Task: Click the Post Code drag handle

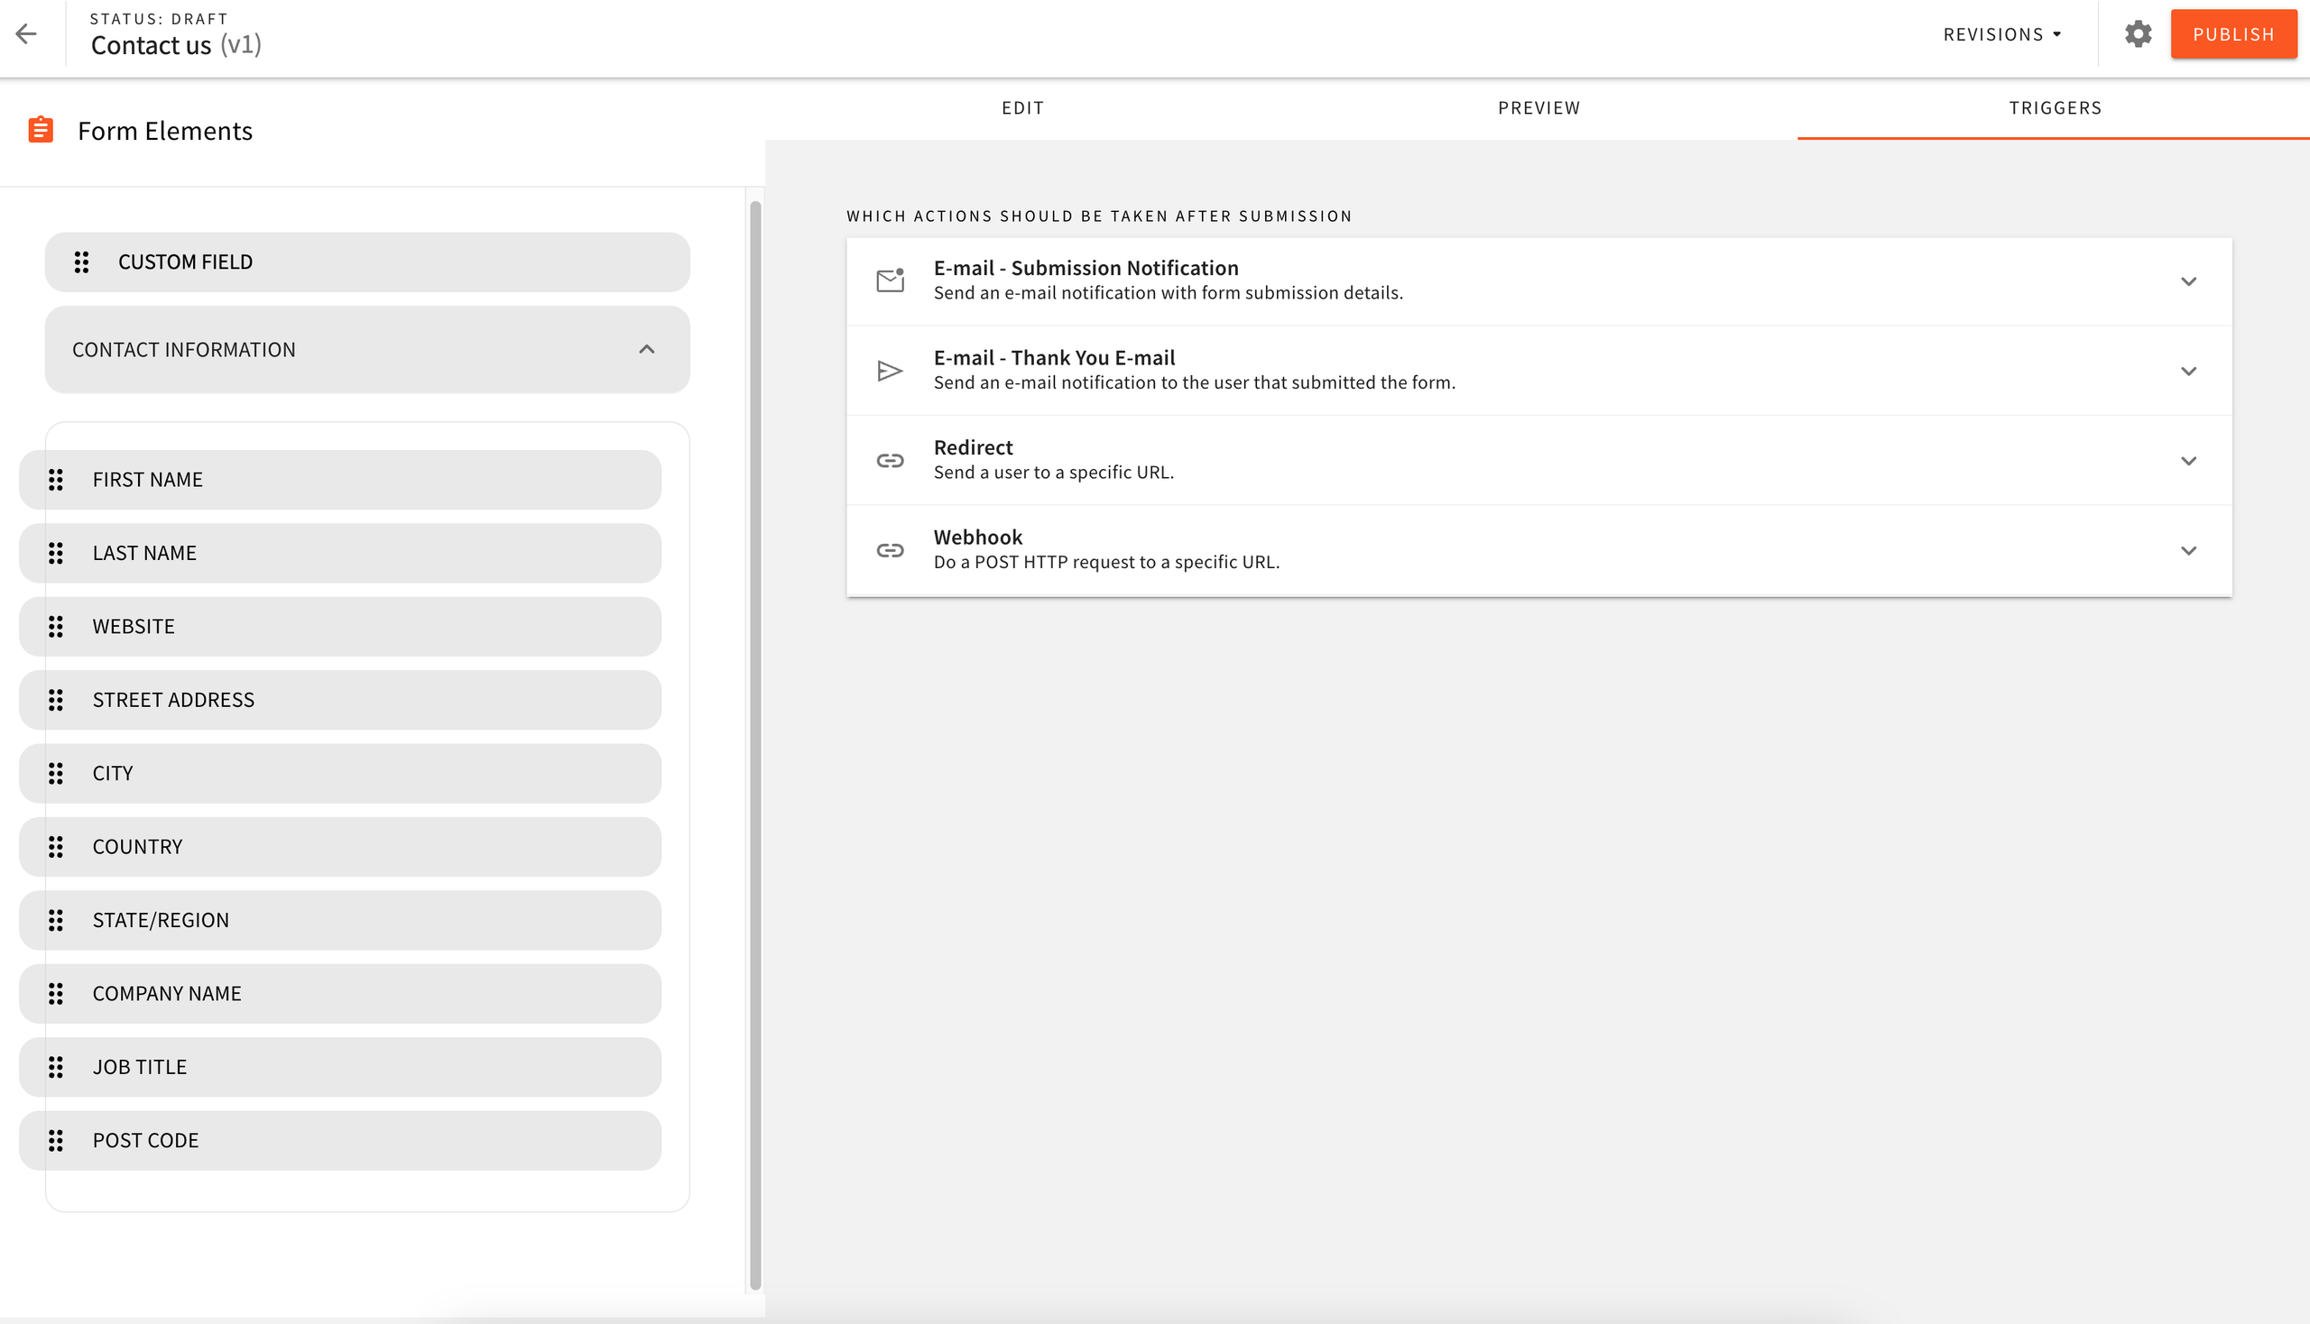Action: [x=56, y=1140]
